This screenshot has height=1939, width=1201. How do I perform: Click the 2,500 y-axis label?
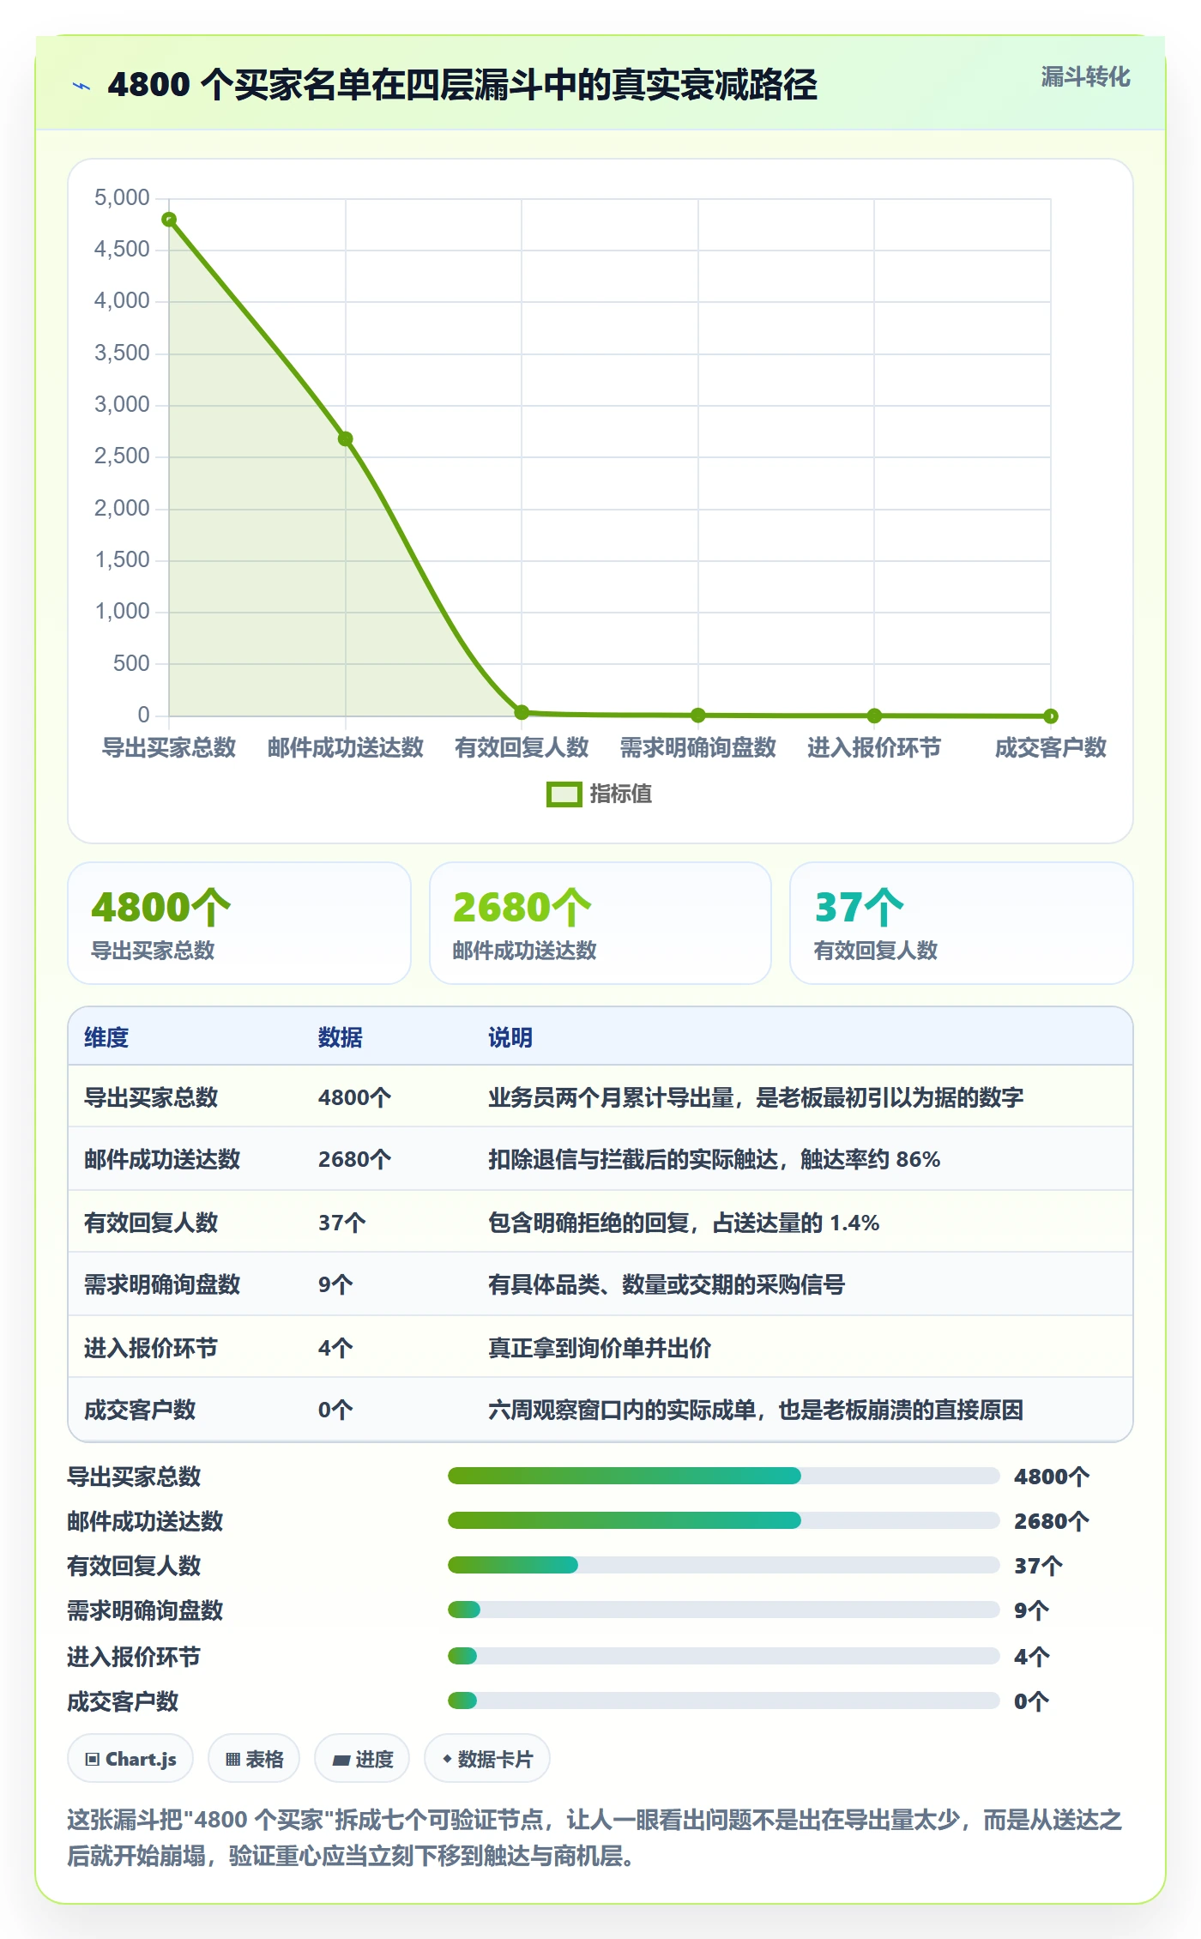tap(122, 456)
